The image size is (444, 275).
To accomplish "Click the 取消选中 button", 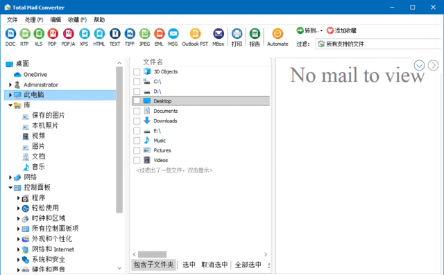I will (214, 265).
